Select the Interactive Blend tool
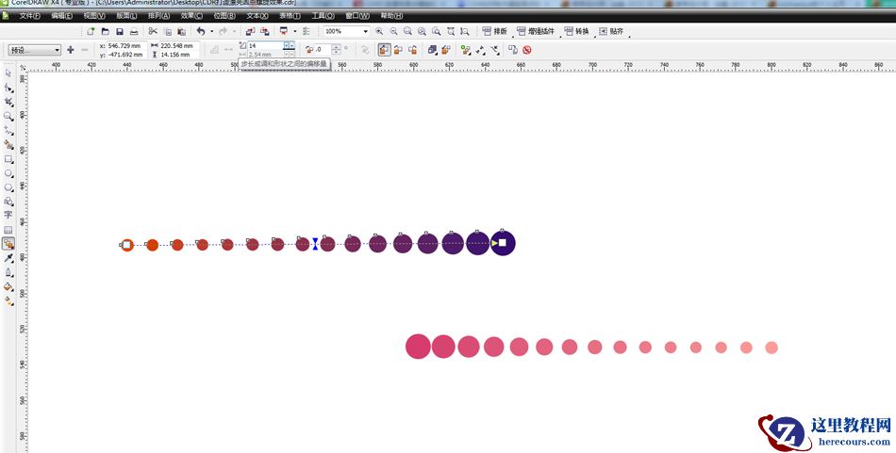The width and height of the screenshot is (896, 453). point(8,244)
